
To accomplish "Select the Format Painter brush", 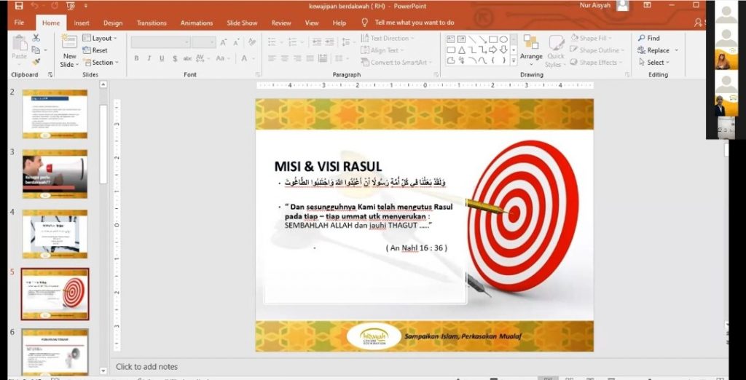I will point(36,62).
